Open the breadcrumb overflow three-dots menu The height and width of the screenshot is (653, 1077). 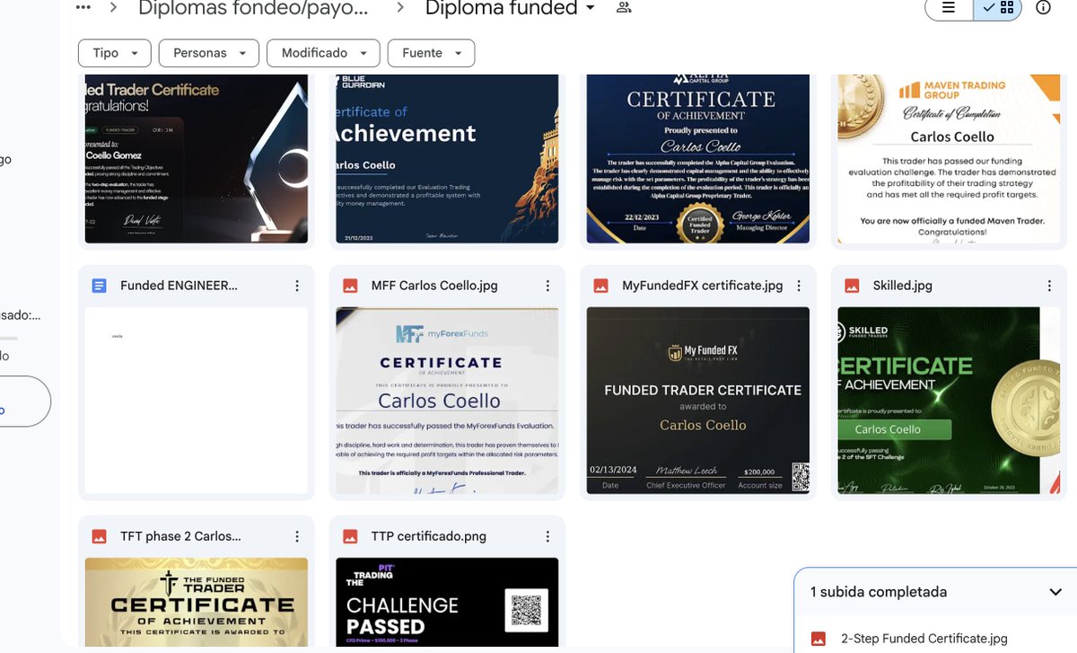83,7
